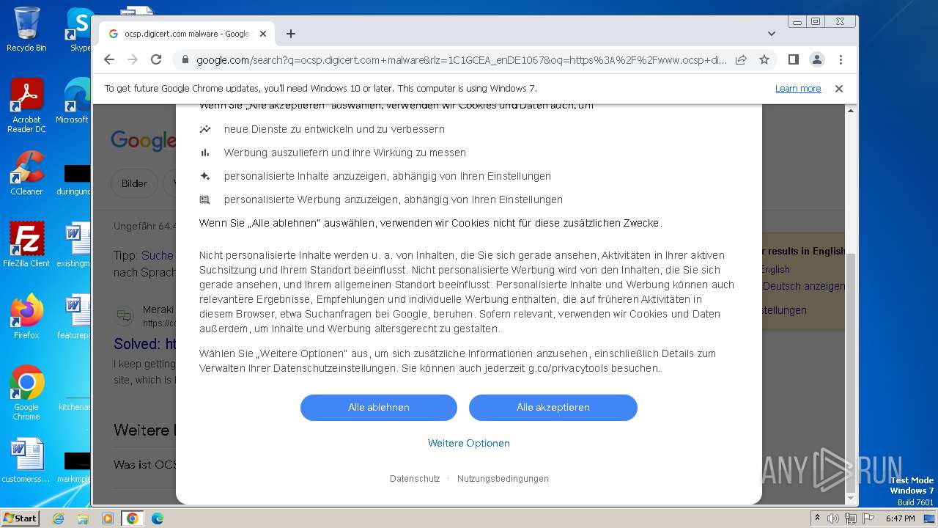Open Edge from the taskbar
The image size is (938, 528).
(x=158, y=518)
